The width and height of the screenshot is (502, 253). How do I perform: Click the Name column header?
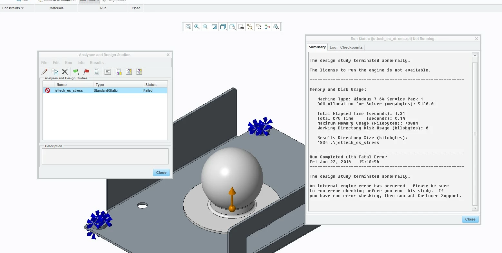click(62, 85)
